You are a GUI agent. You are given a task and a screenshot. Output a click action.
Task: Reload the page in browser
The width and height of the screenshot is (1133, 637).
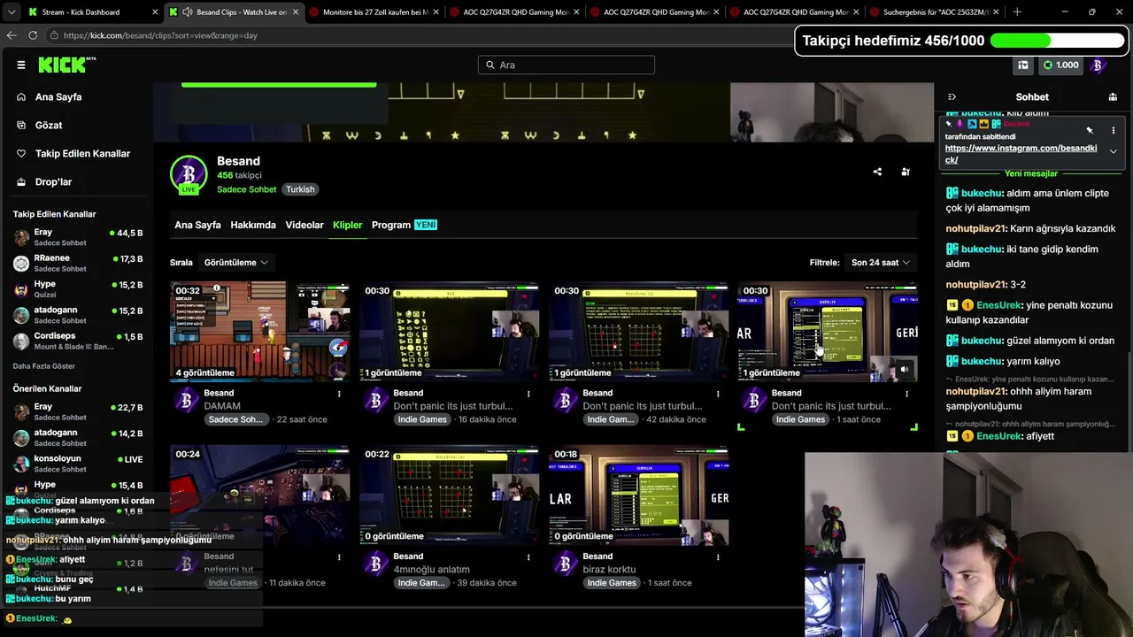33,35
